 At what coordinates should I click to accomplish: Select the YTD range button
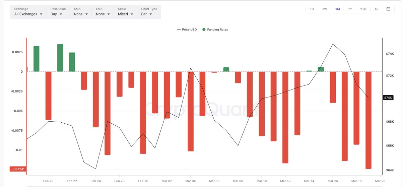tap(363, 9)
